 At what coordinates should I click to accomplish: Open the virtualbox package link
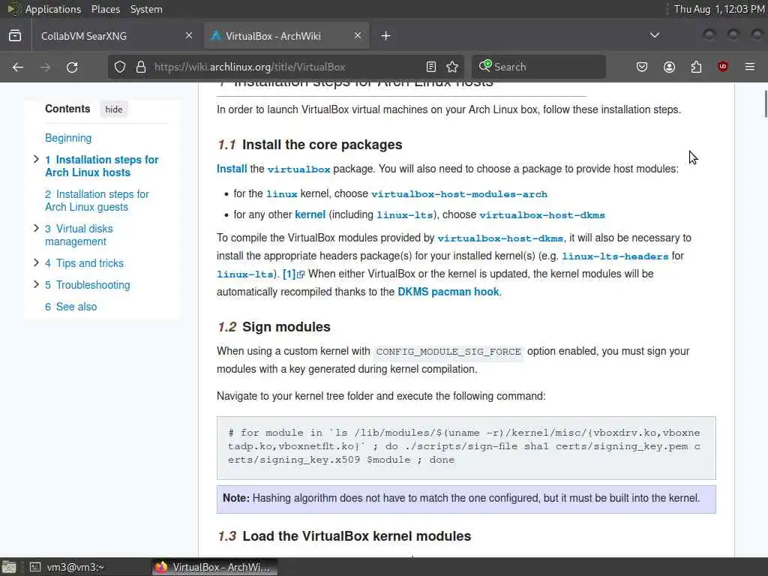[x=298, y=169]
